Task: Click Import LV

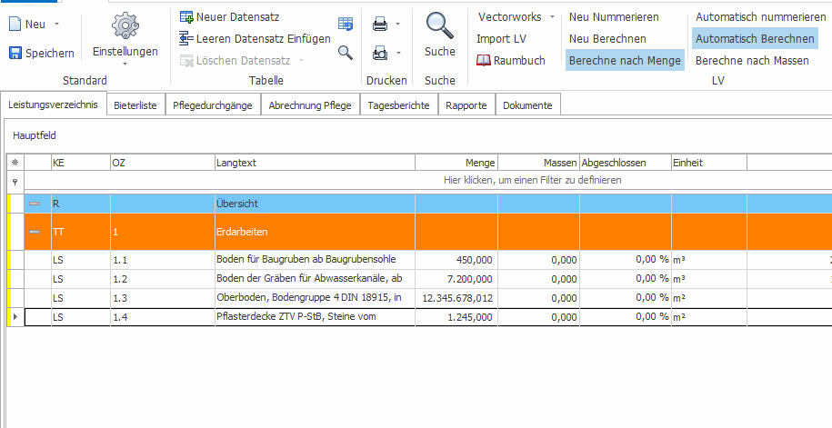Action: click(501, 39)
